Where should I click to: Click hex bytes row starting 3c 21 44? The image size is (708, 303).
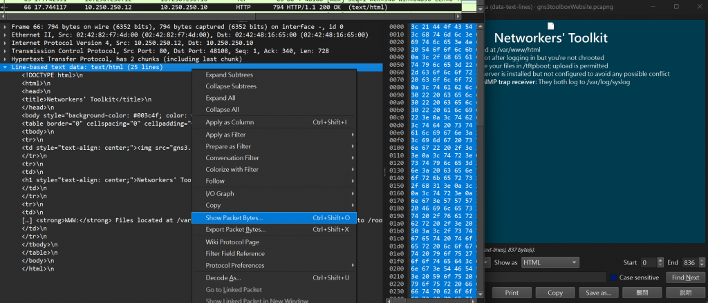(442, 27)
